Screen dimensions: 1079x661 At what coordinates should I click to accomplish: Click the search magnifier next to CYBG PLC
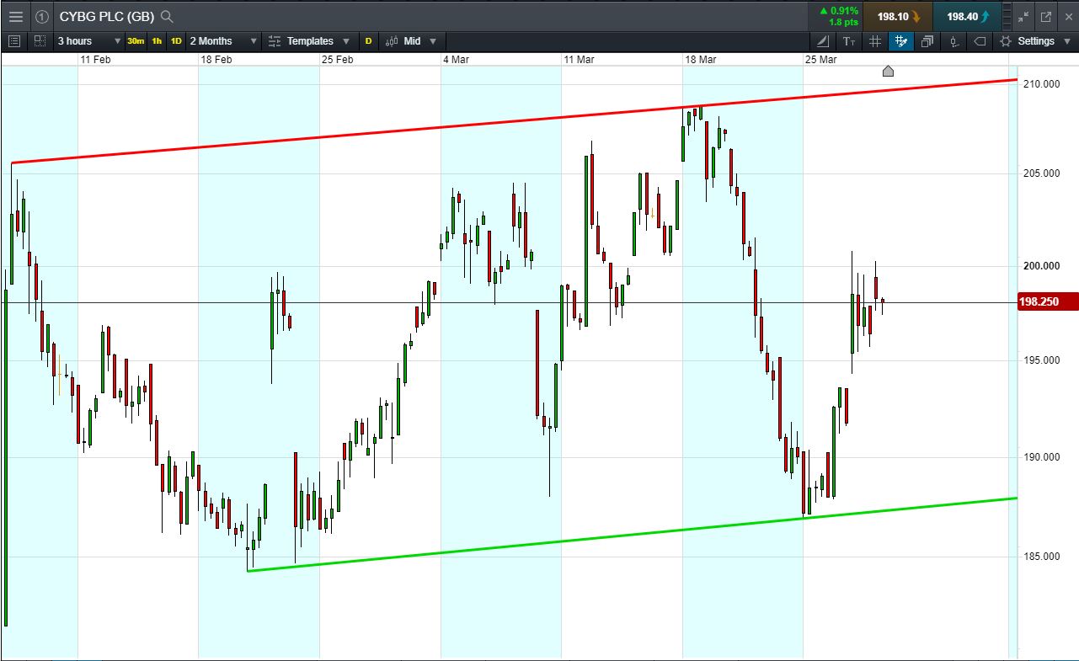167,16
